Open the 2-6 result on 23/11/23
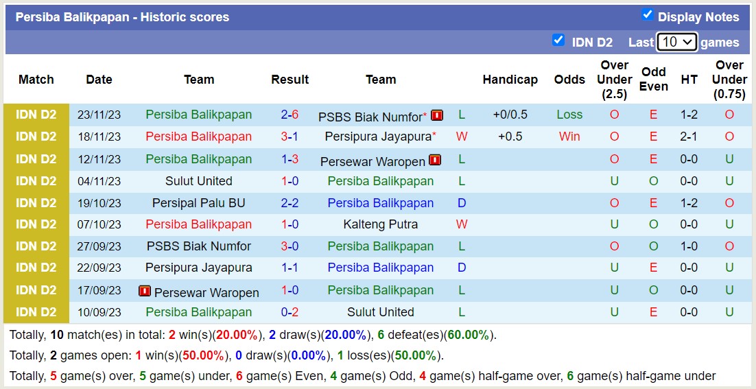756x389 pixels. coord(290,115)
